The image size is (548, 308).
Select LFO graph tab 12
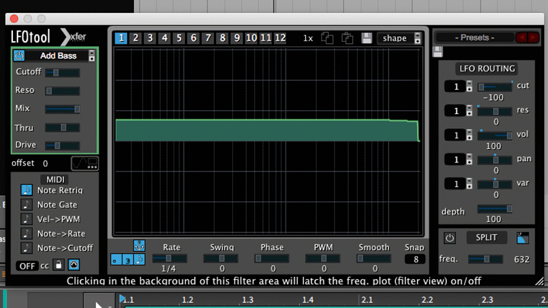[x=280, y=38]
